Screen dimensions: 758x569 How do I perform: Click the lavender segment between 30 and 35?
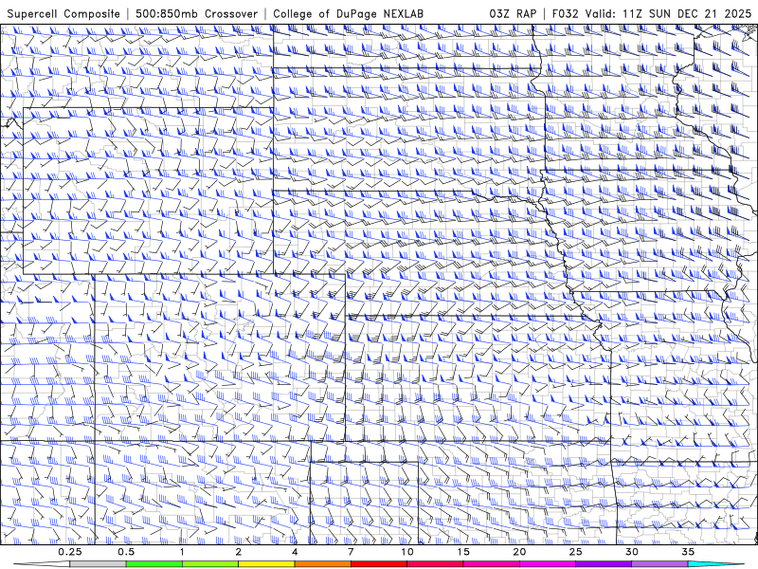coord(659,564)
